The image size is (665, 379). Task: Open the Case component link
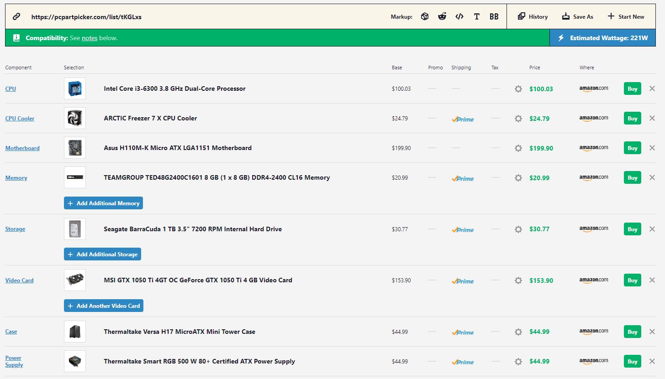tap(11, 332)
